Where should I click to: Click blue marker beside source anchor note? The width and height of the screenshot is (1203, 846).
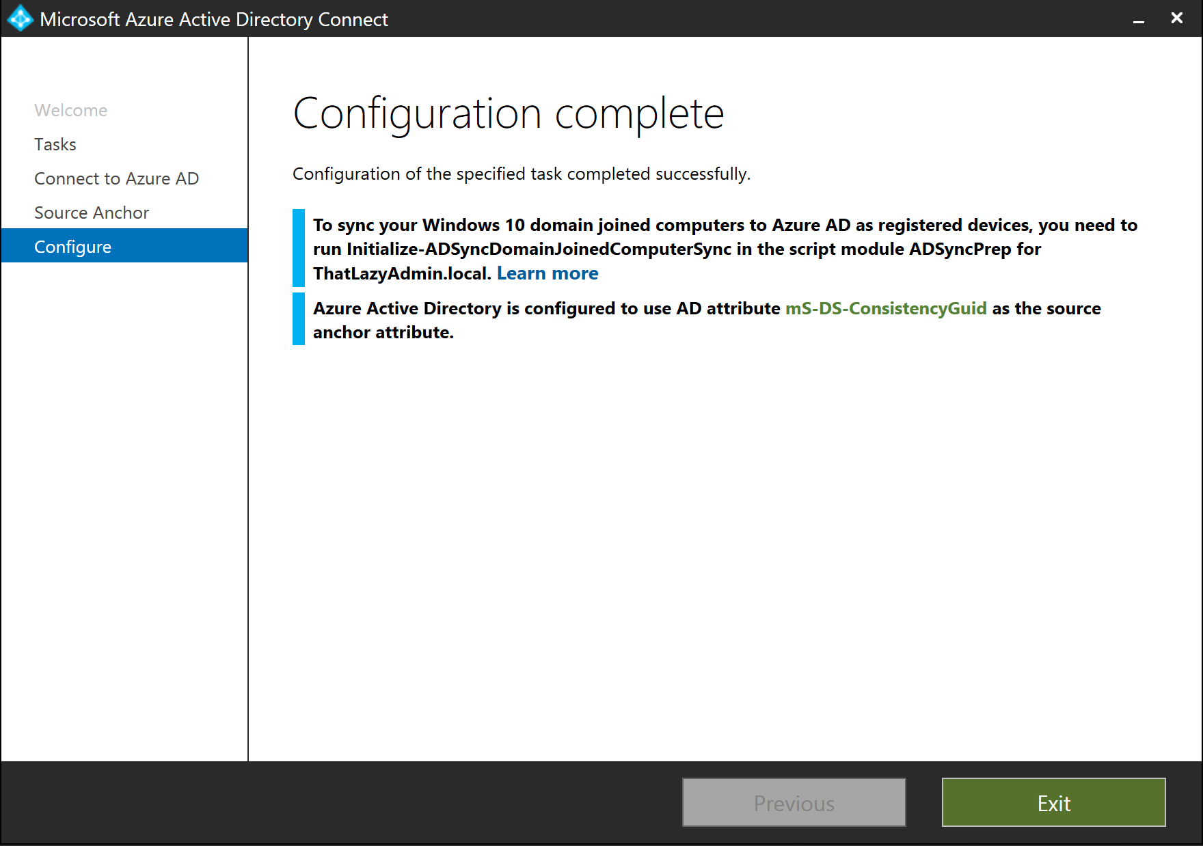pos(299,319)
